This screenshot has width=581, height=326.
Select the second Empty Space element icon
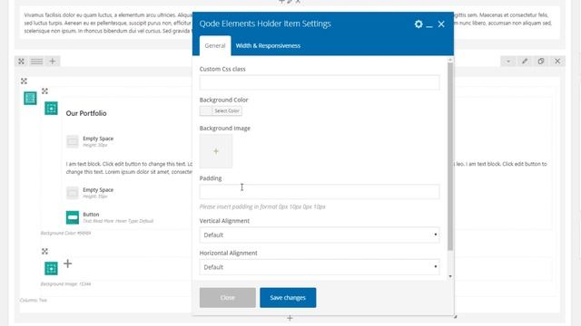tap(73, 193)
